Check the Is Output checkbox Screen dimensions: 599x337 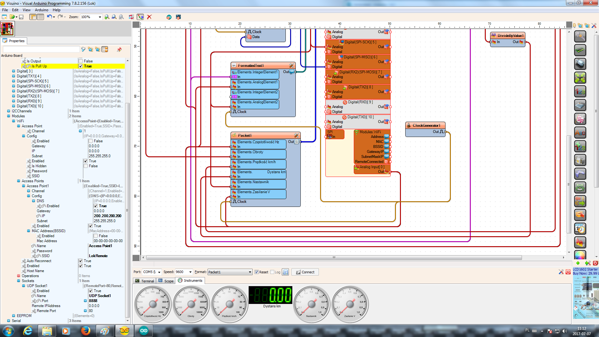81,61
